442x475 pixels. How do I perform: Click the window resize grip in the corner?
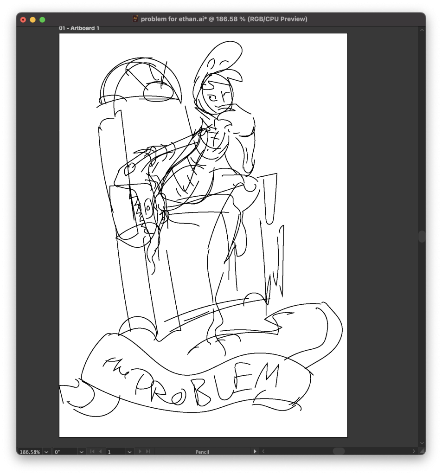[422, 451]
